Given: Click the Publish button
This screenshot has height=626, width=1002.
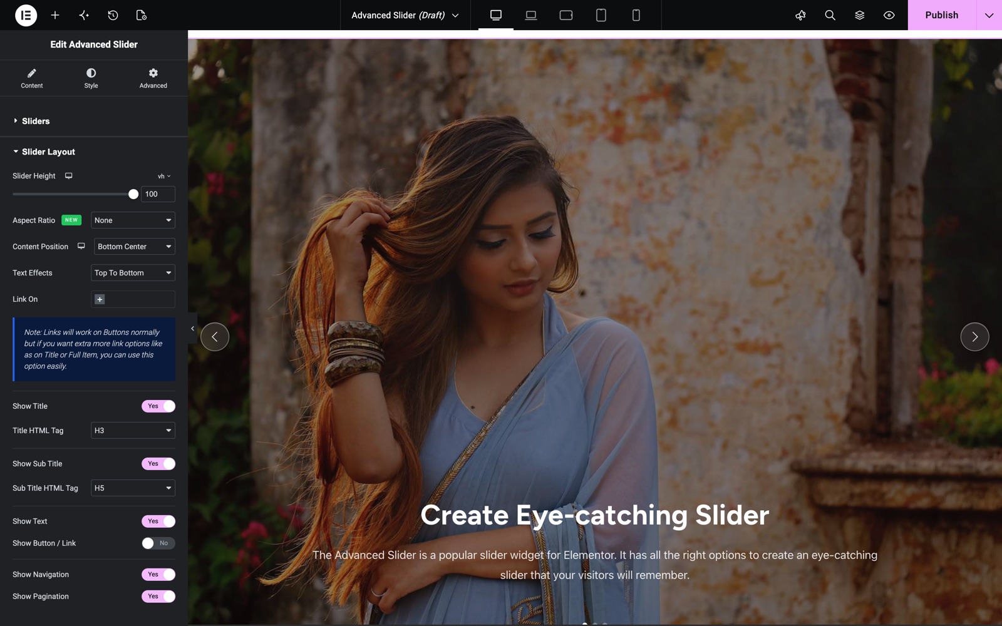Looking at the screenshot, I should click(942, 15).
